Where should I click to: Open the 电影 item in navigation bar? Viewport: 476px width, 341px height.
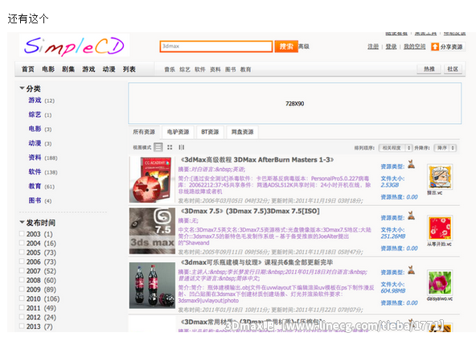click(48, 69)
